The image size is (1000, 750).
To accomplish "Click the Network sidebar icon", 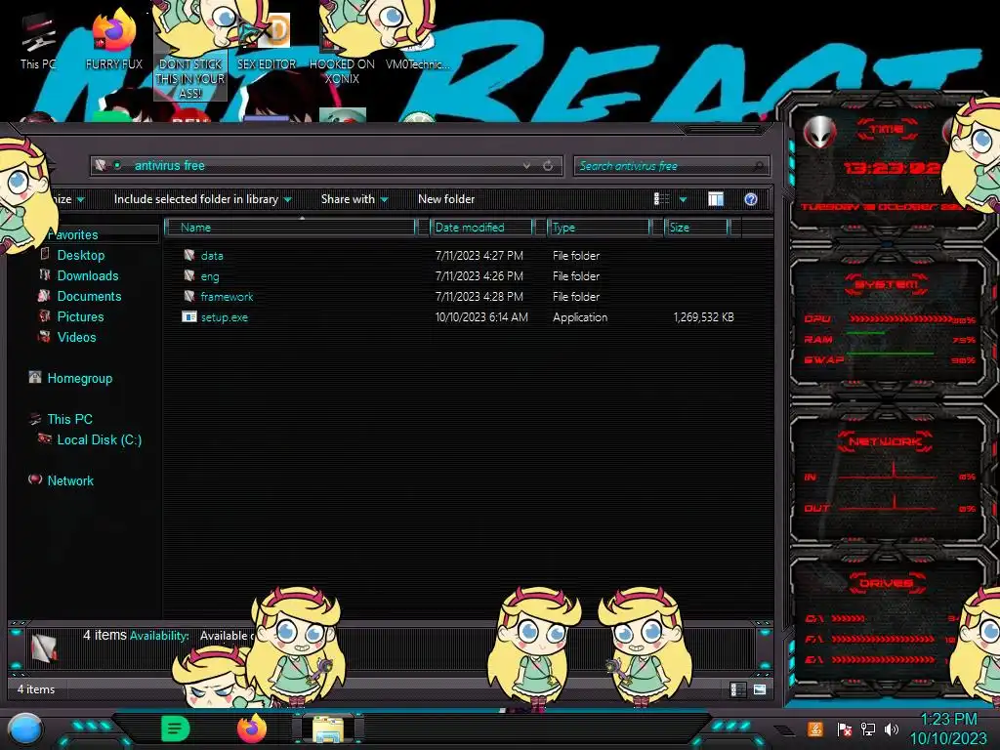I will tap(35, 479).
